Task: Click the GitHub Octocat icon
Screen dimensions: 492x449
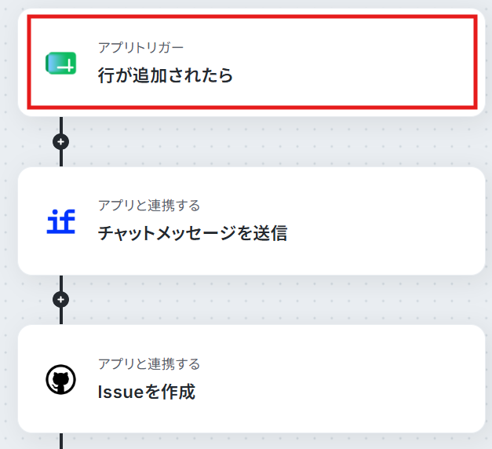Action: [61, 379]
